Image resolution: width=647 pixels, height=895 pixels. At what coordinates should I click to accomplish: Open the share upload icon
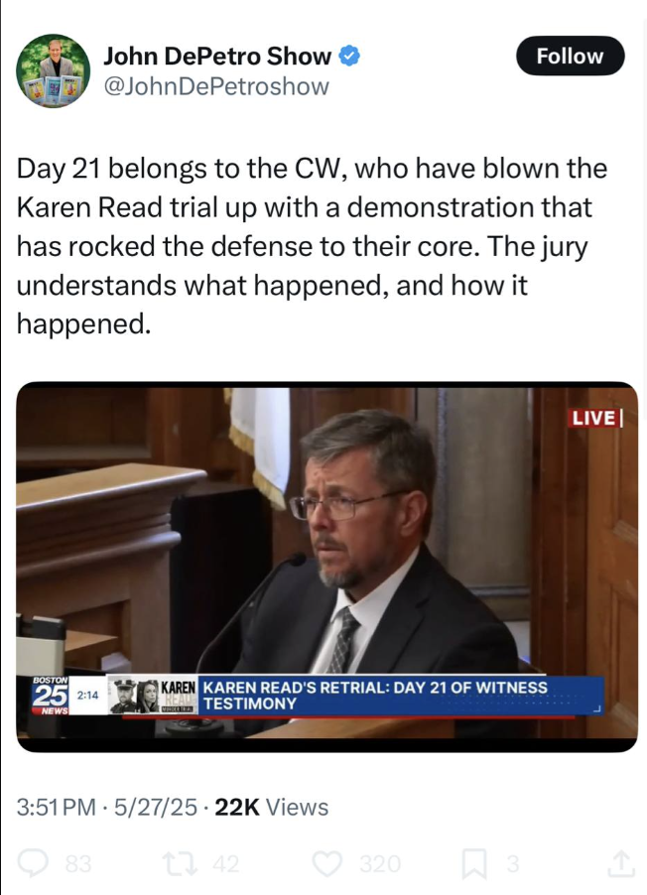click(621, 863)
